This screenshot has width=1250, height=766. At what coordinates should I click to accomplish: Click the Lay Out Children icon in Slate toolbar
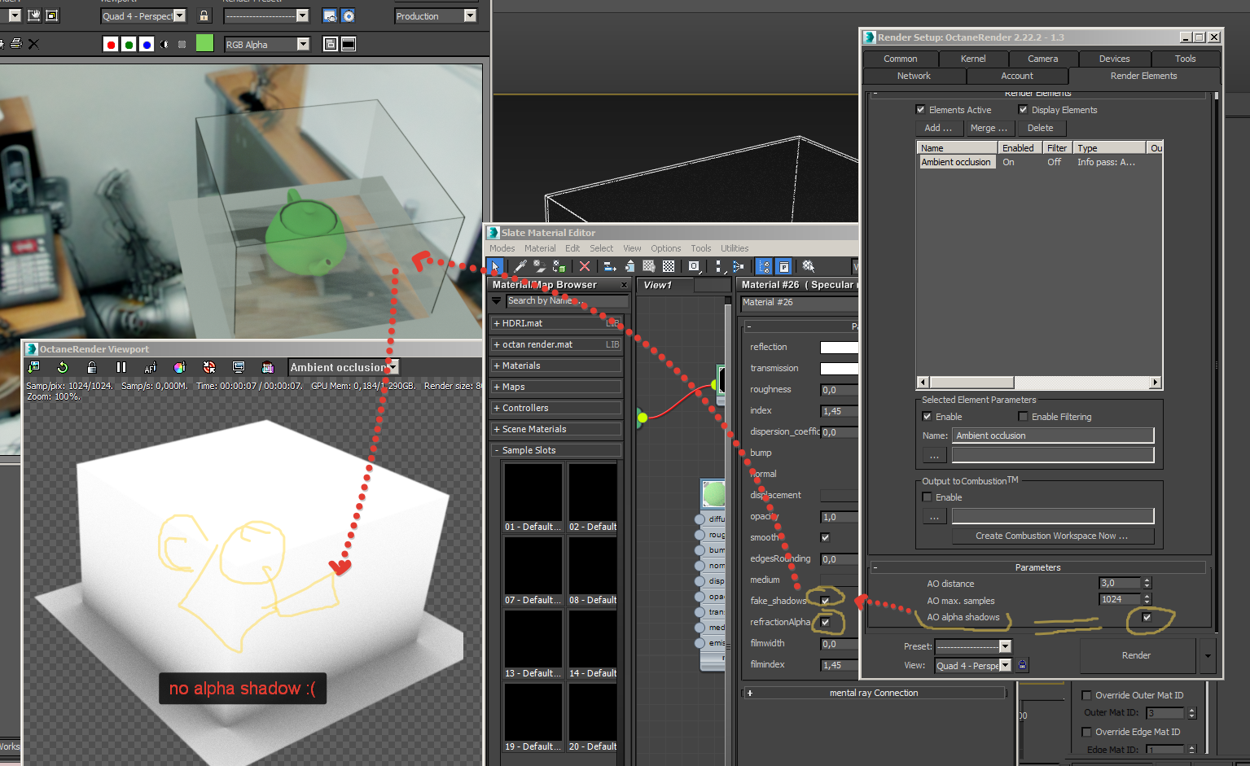(x=738, y=266)
